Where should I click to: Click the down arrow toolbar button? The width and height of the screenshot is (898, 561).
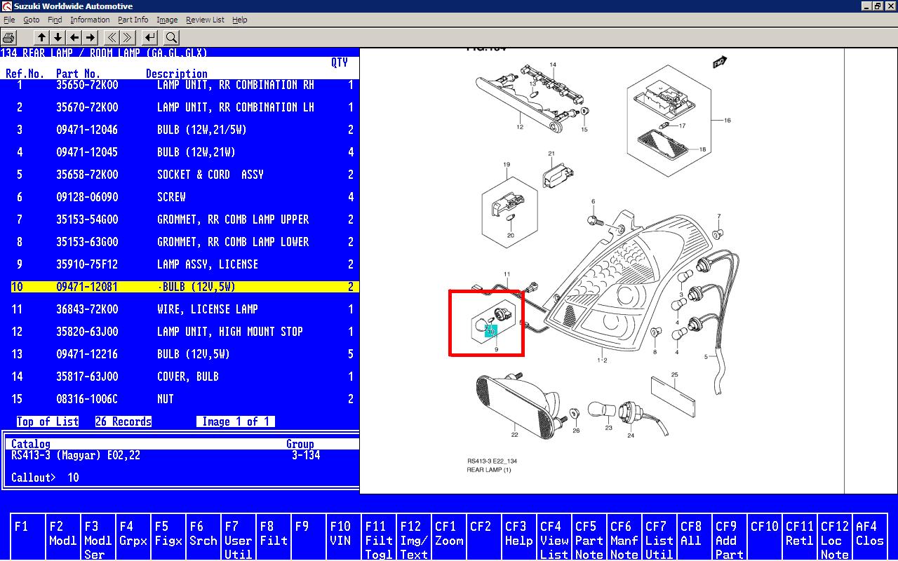[x=58, y=37]
